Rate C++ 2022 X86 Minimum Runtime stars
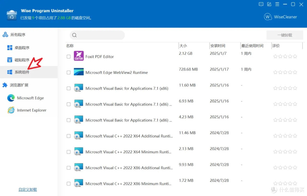The image size is (307, 196). point(285,183)
